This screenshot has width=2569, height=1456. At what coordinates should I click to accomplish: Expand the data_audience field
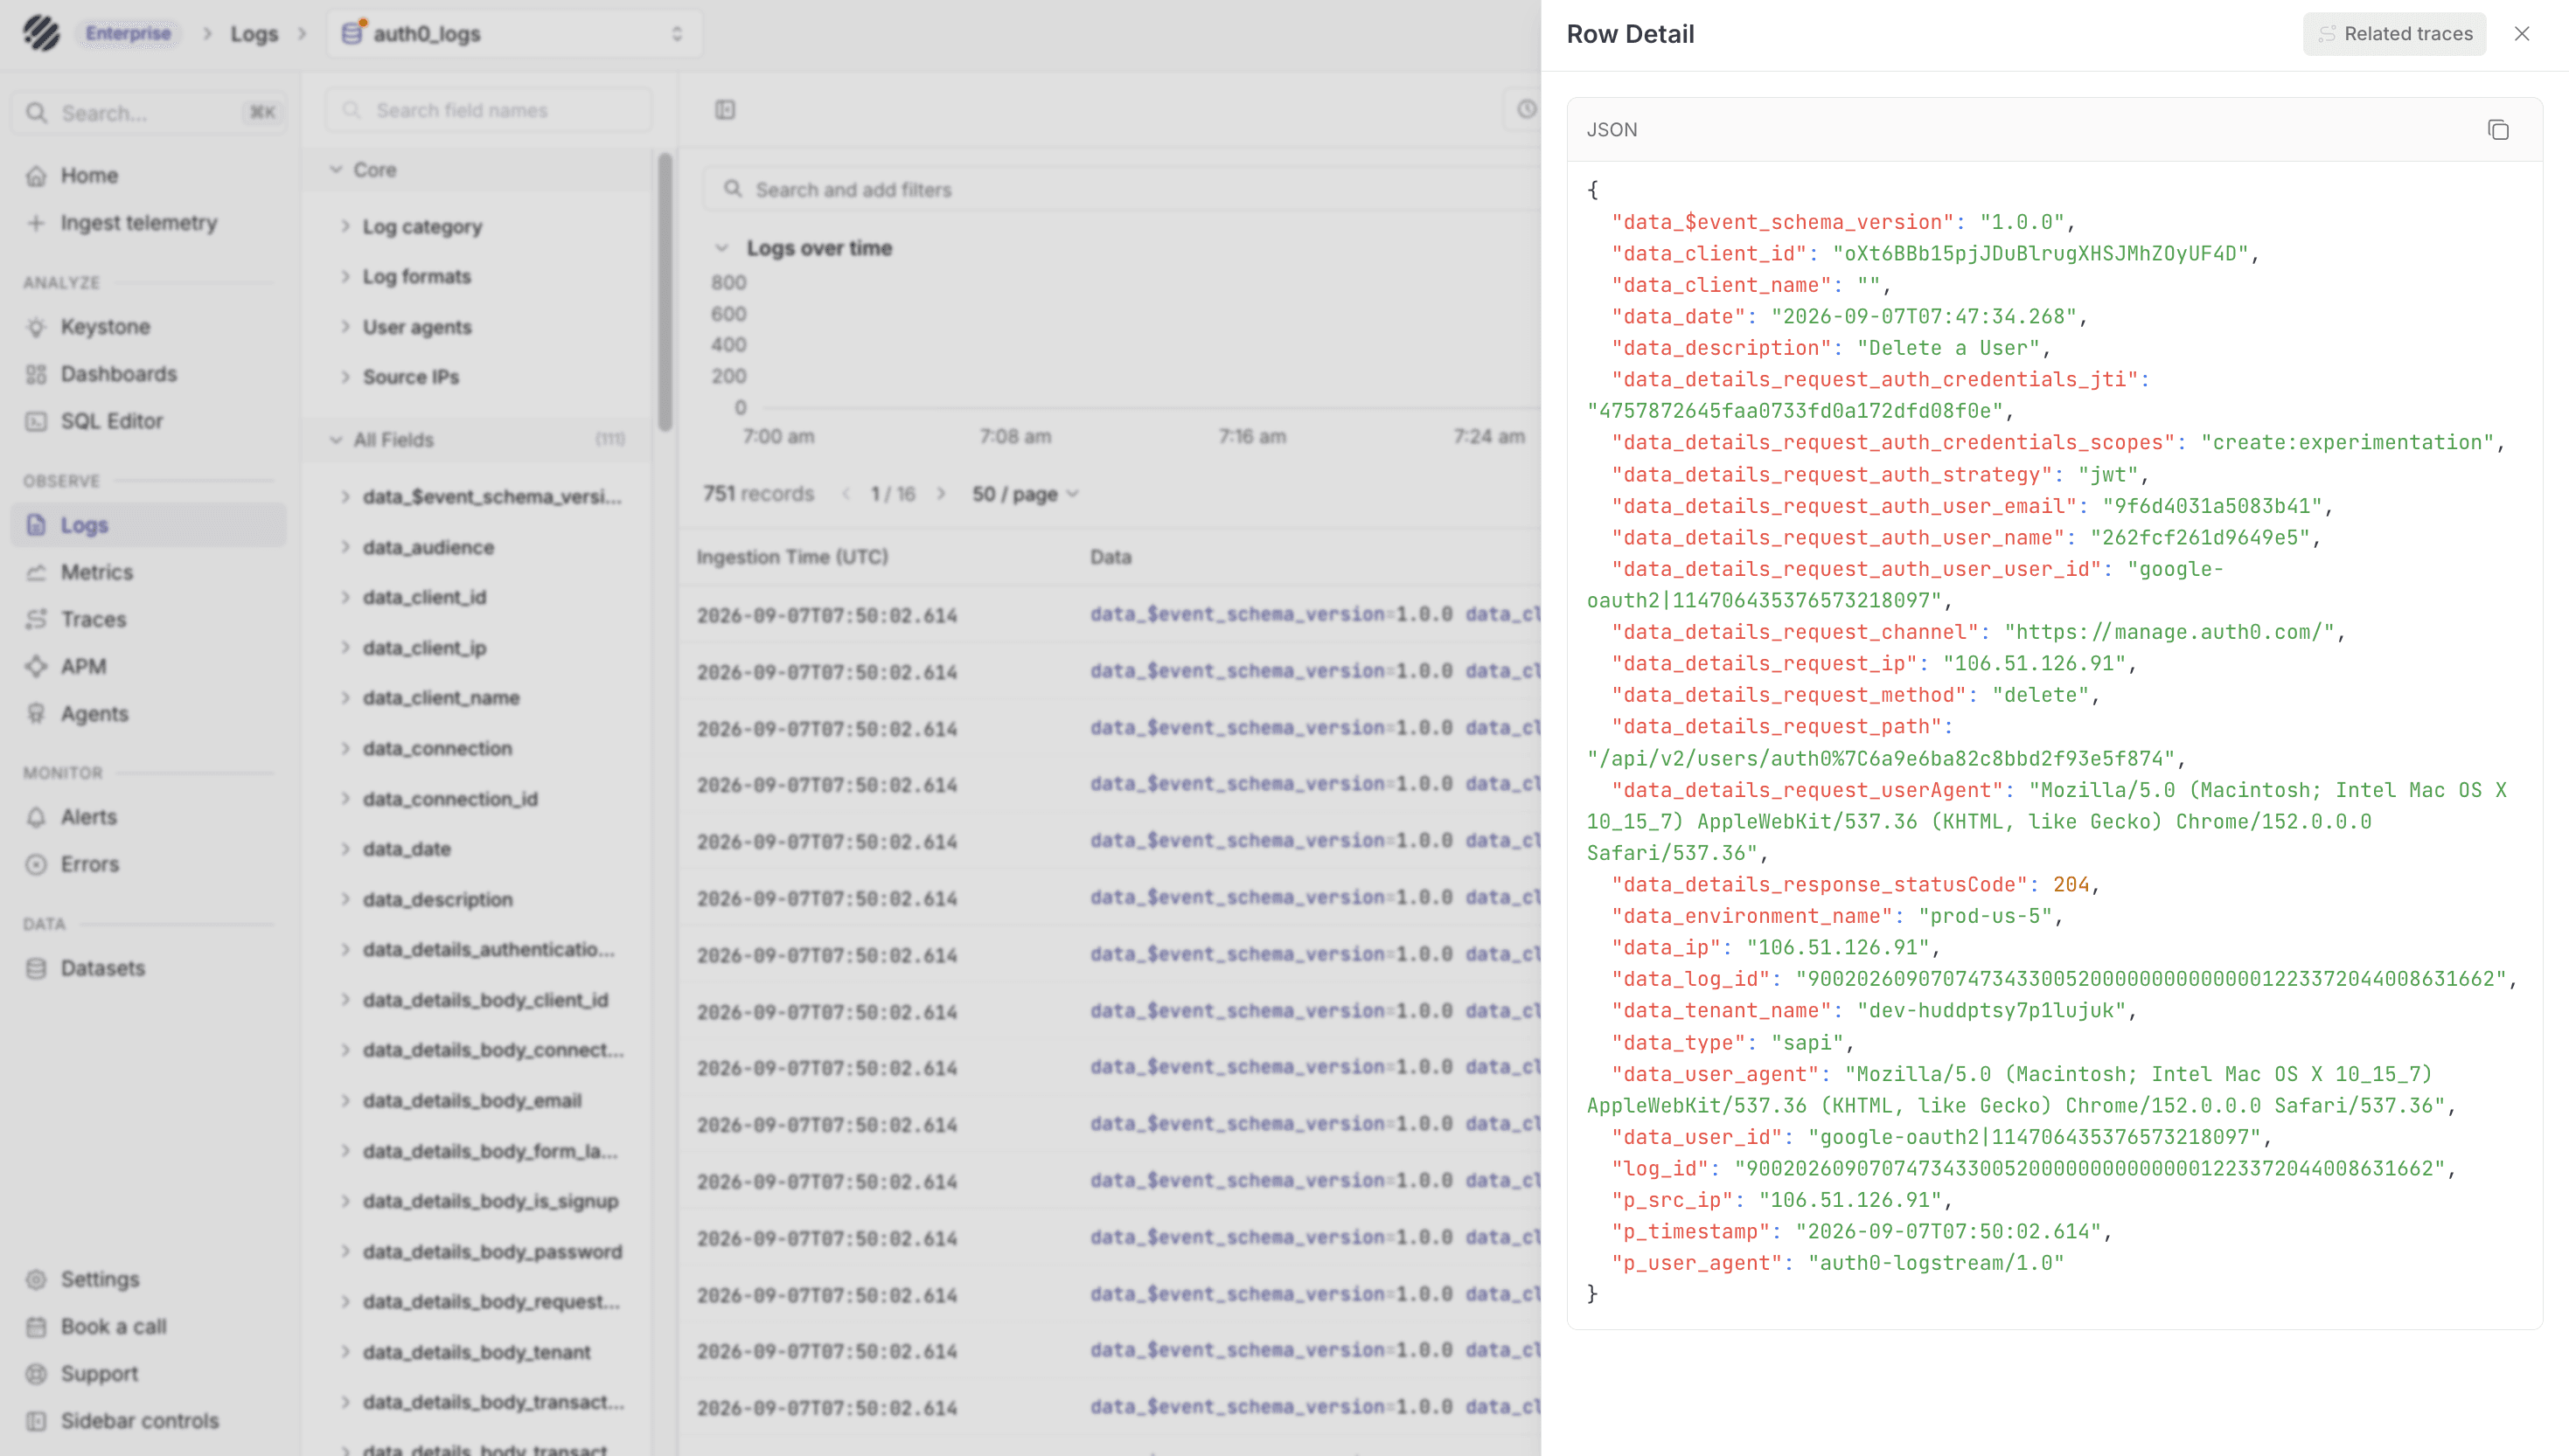pos(345,547)
